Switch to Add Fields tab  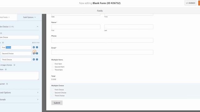coord(5,17)
